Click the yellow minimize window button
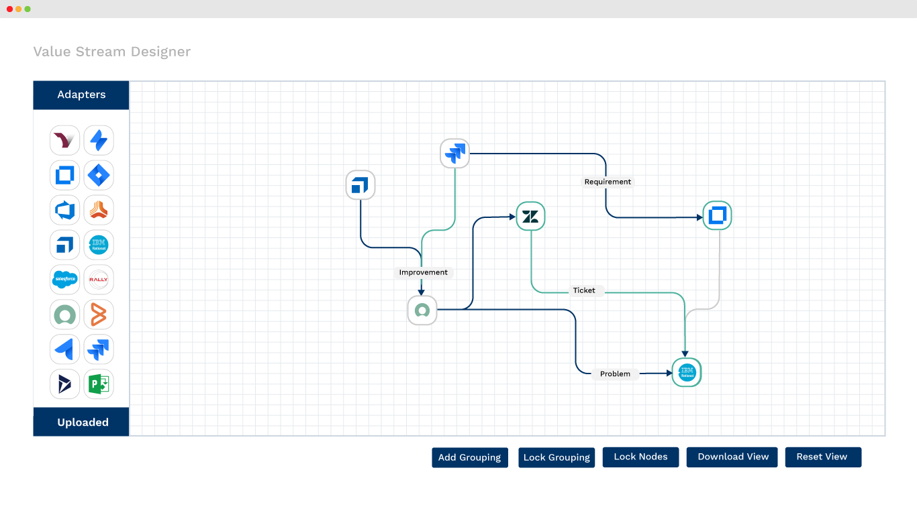 click(x=19, y=9)
